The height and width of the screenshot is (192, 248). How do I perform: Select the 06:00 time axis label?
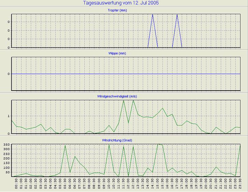[70, 184]
